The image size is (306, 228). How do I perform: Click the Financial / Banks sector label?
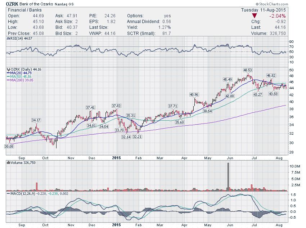pos(24,10)
